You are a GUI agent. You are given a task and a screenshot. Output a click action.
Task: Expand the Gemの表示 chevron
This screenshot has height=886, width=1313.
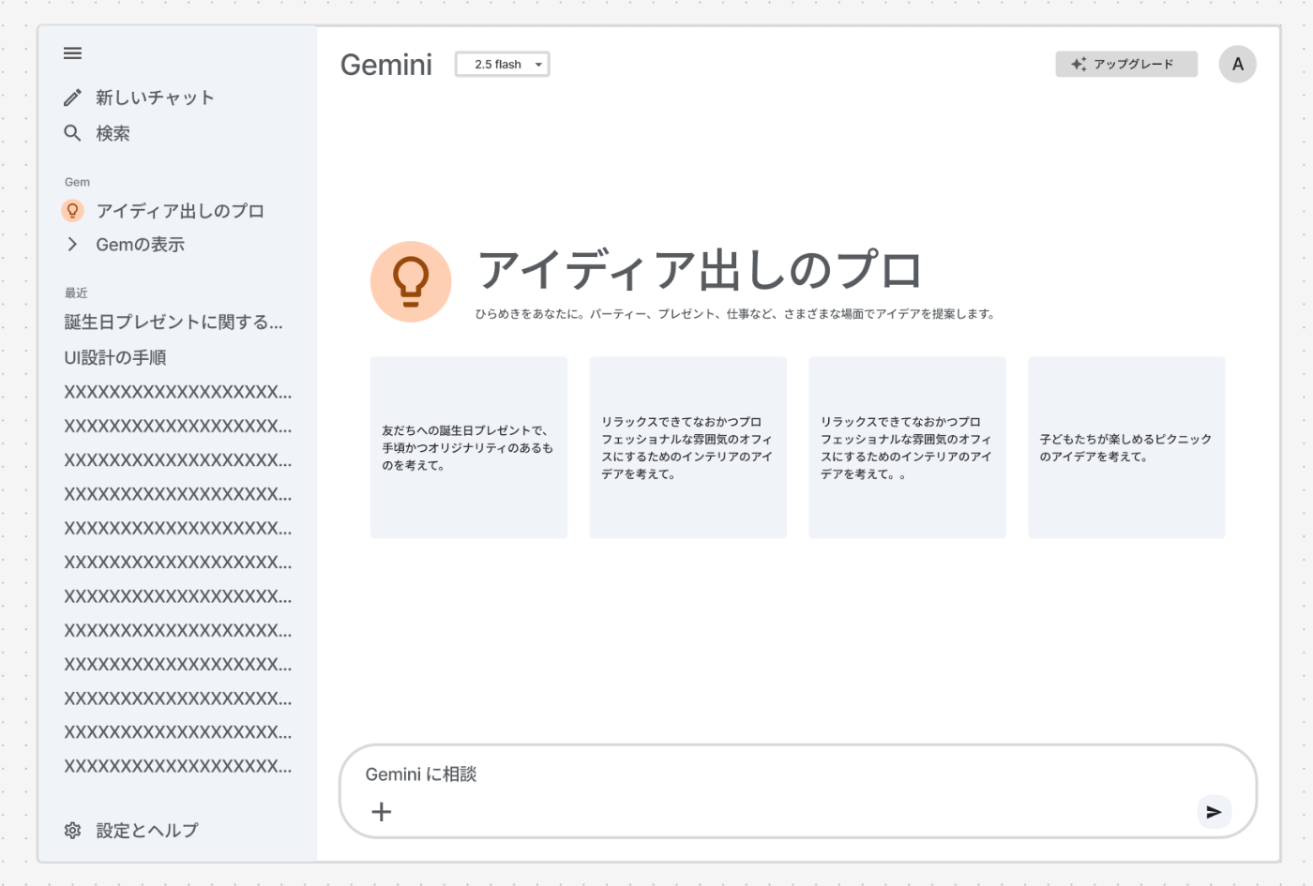pos(72,245)
